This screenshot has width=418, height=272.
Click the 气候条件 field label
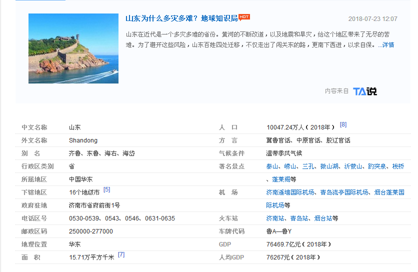[x=231, y=153]
